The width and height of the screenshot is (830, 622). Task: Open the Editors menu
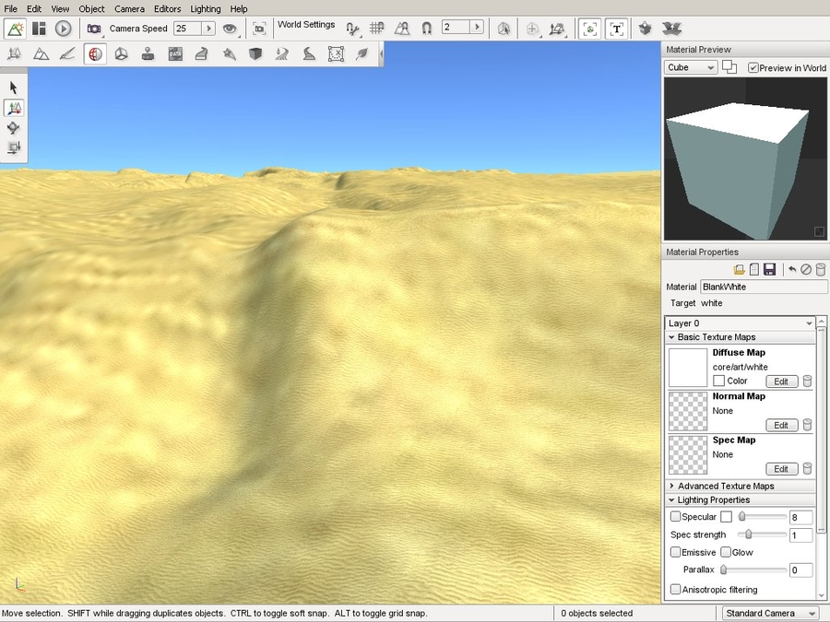(x=167, y=8)
